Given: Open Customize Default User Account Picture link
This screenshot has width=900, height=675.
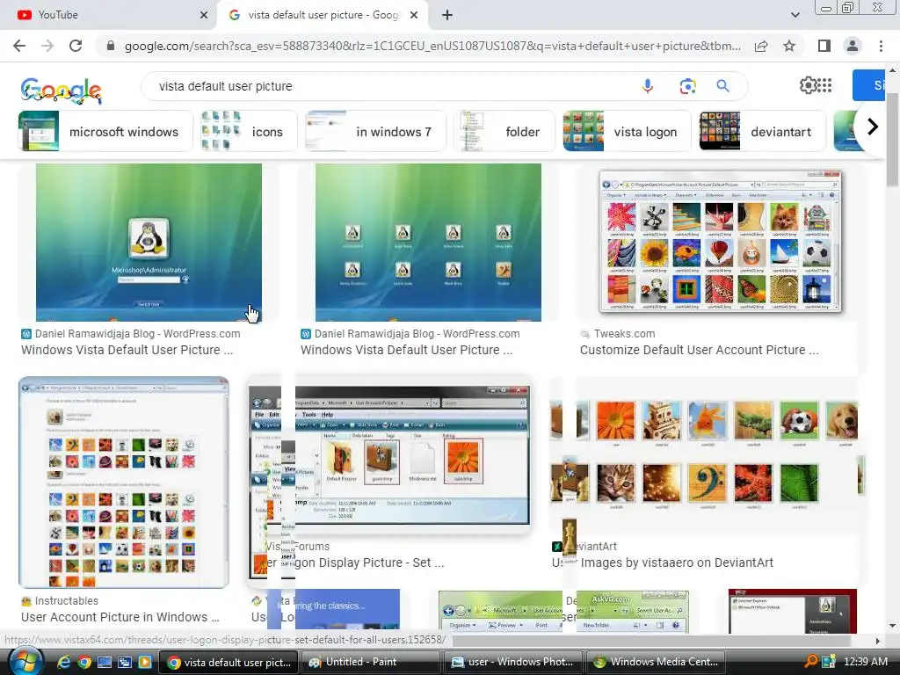Looking at the screenshot, I should tap(699, 350).
